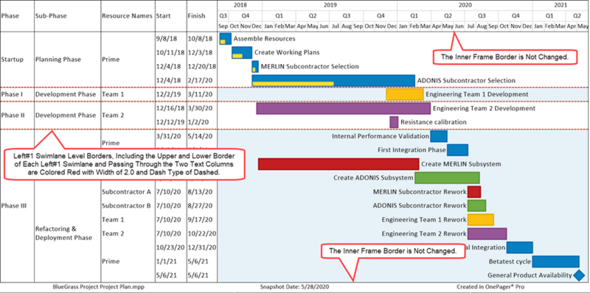Click the Phase III swimlane label

(13, 206)
